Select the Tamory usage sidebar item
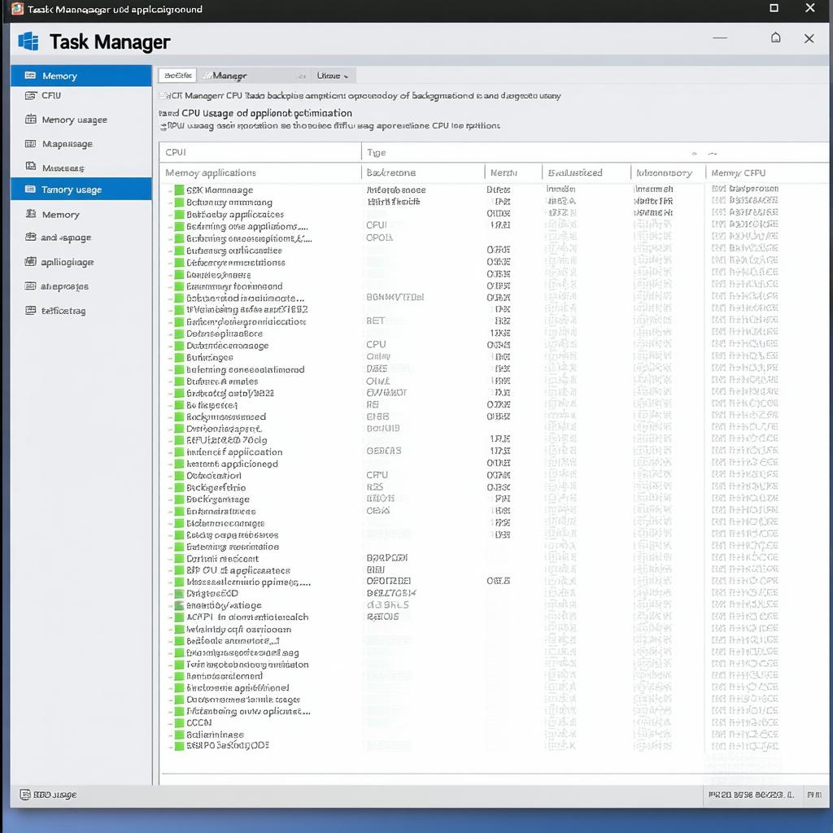 point(72,190)
